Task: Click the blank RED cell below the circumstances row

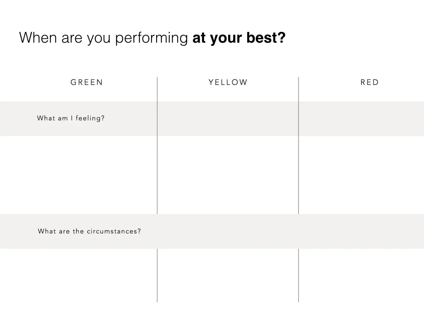Action: 361,275
